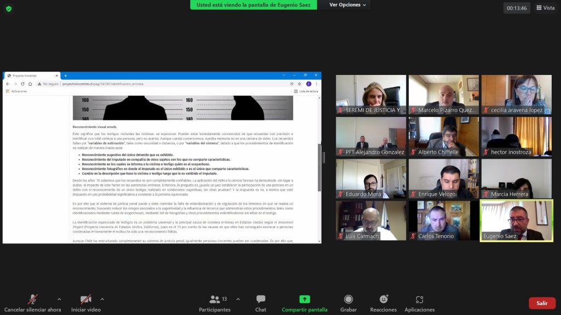Turn on camera with Iniciar video
The image size is (561, 315).
86,303
